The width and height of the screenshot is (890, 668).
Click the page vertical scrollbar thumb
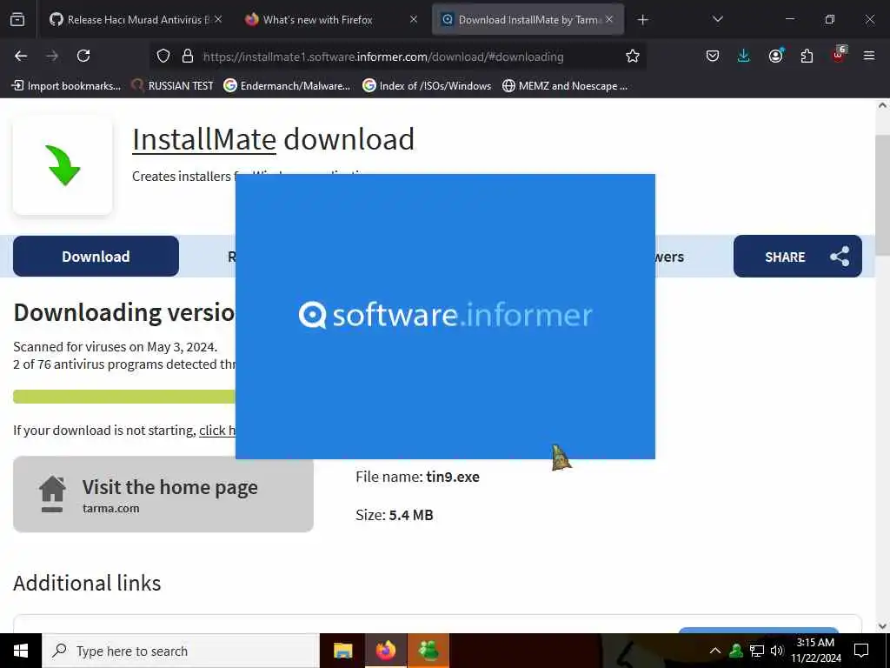click(883, 196)
